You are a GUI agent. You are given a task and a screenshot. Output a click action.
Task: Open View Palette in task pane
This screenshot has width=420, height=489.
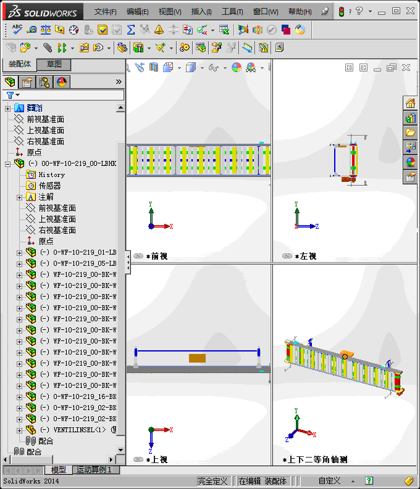point(411,147)
